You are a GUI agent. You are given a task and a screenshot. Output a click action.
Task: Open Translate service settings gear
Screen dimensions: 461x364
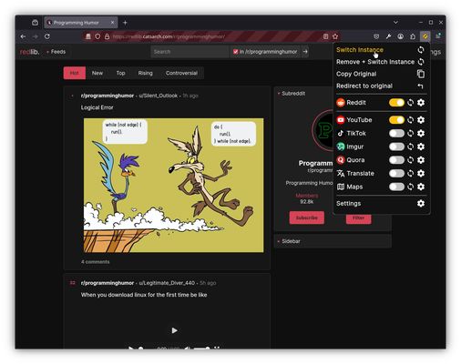421,174
